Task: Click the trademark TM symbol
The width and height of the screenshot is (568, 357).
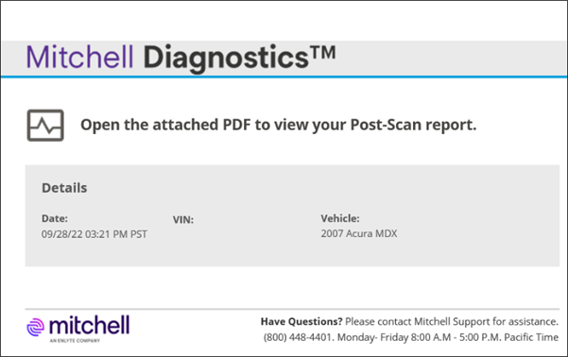Action: click(322, 53)
